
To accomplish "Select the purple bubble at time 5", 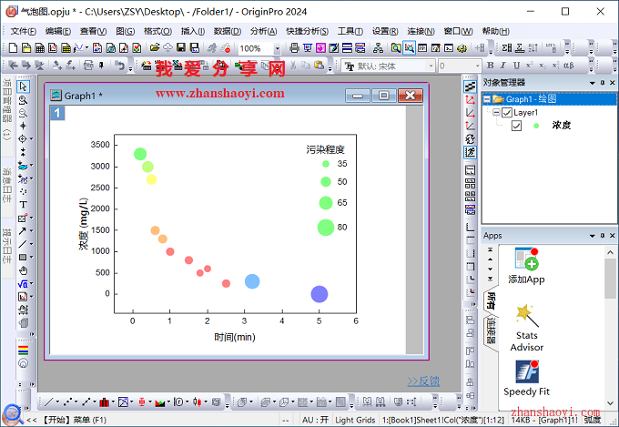I will coord(320,294).
